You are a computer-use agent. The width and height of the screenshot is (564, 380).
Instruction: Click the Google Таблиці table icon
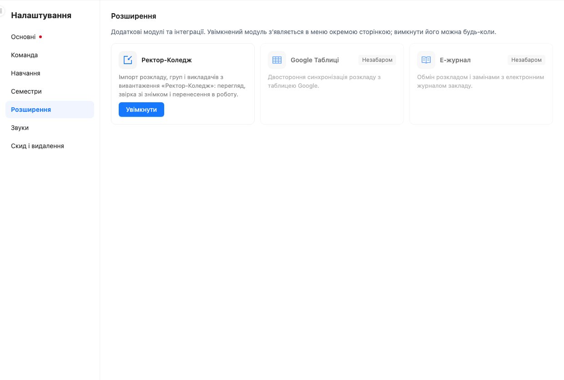click(x=277, y=60)
